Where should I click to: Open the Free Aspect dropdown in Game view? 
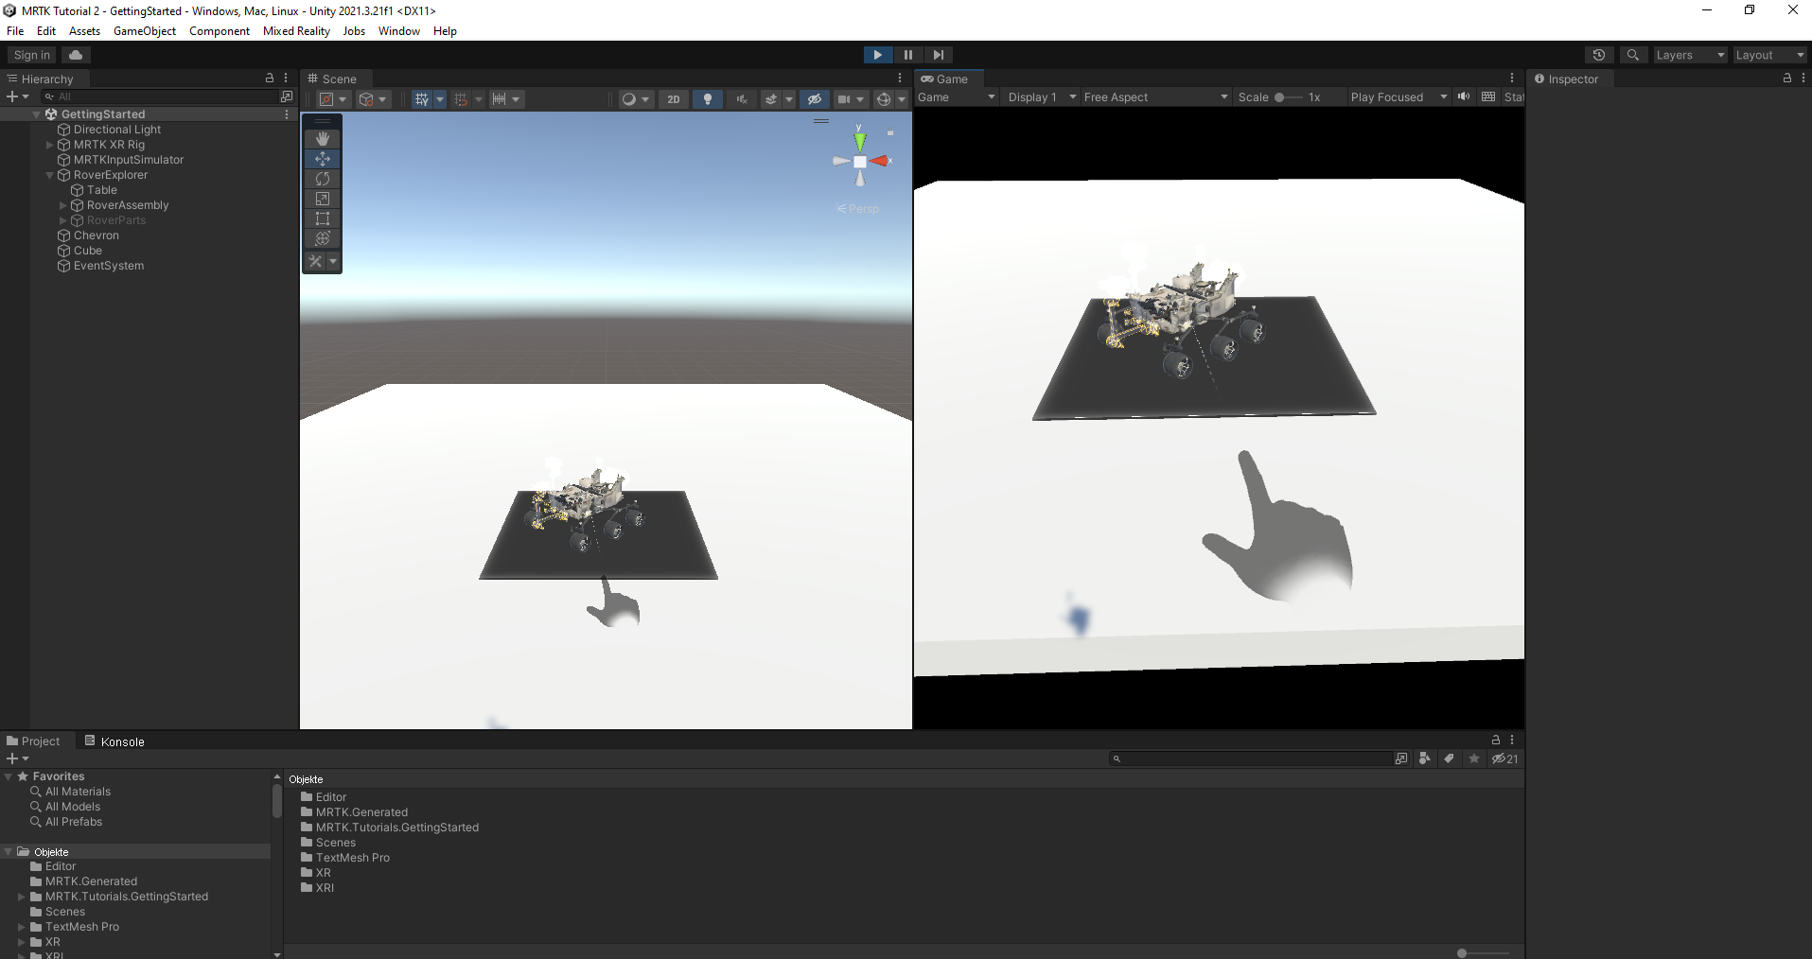[1154, 96]
